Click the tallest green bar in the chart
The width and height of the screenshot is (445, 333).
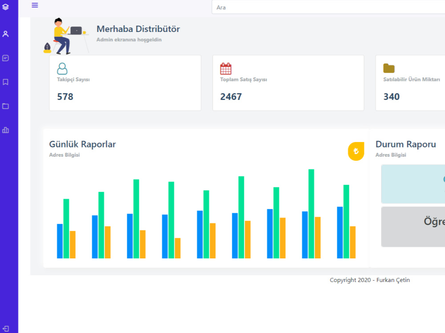pyautogui.click(x=311, y=214)
